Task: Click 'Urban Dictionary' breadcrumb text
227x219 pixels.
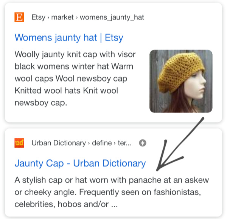Action: click(59, 143)
